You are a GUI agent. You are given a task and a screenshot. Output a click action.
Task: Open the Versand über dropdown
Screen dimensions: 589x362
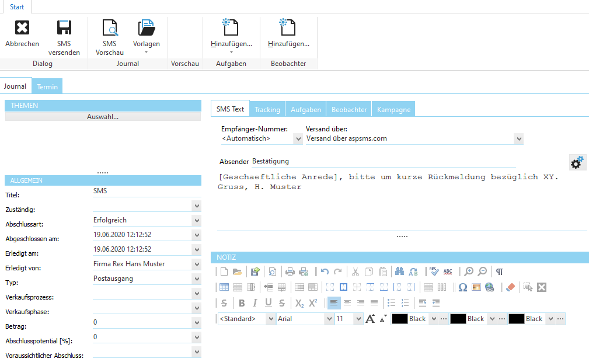(519, 138)
